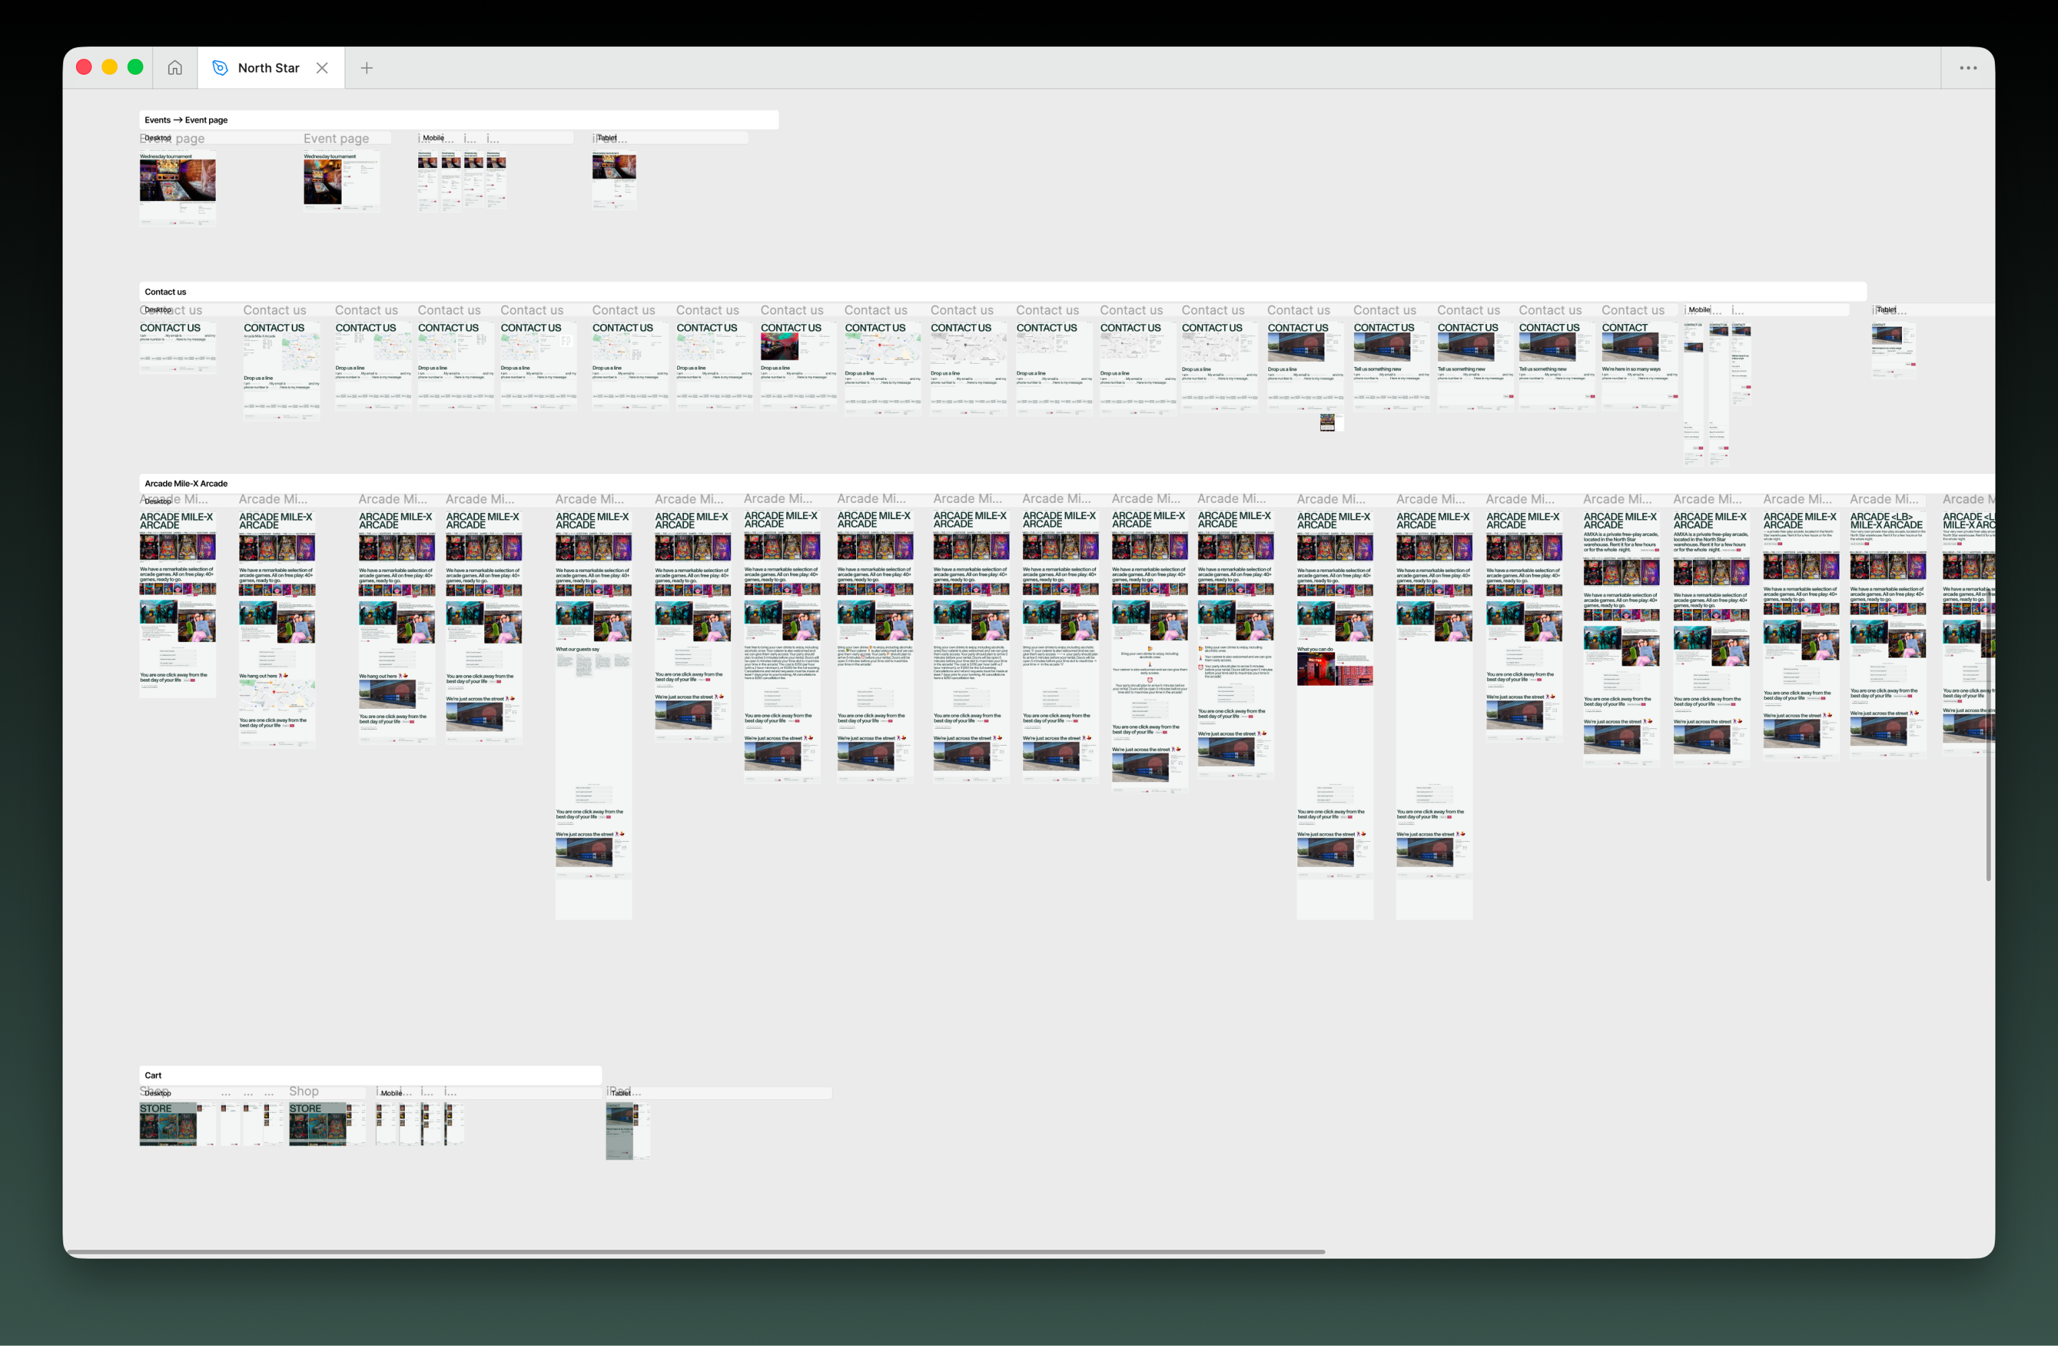This screenshot has height=1346, width=2058.
Task: Click the Desktop group label under Cart
Action: point(157,1094)
